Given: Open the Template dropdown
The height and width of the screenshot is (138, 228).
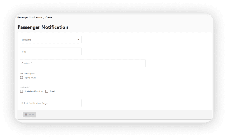Looking at the screenshot, I should tap(51, 40).
